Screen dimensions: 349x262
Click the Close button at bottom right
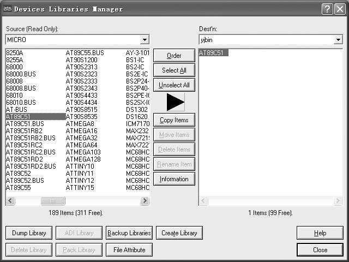(320, 250)
